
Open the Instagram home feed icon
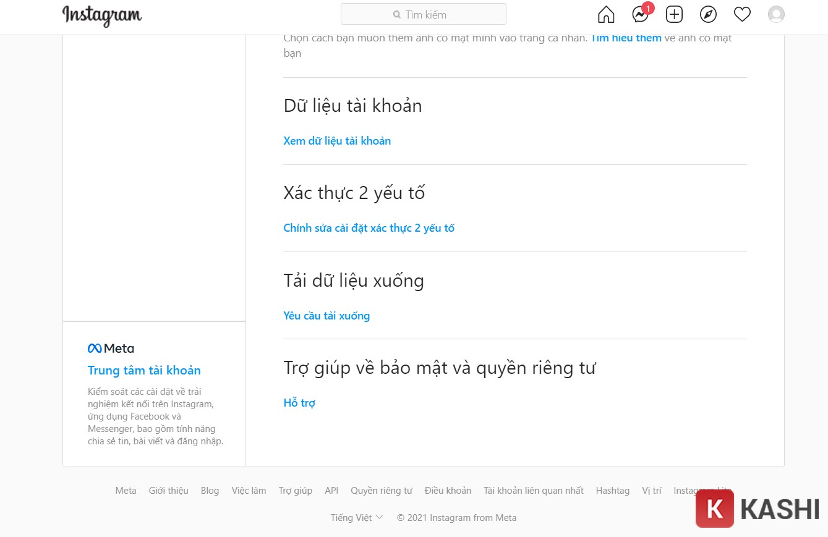[x=605, y=14]
